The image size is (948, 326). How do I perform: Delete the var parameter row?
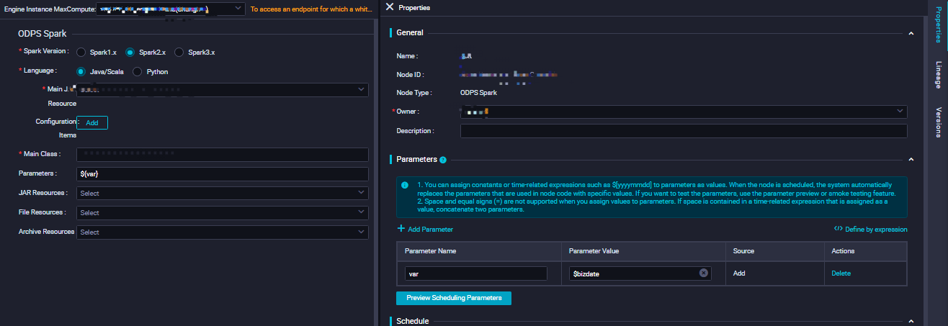click(x=841, y=273)
